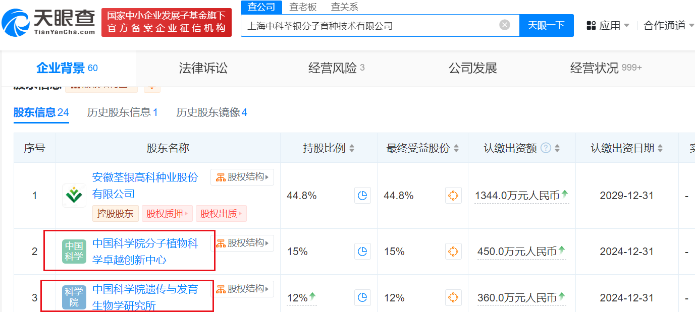Click 1344.0万元人民币 capital amount
This screenshot has height=312, width=695.
(x=522, y=196)
